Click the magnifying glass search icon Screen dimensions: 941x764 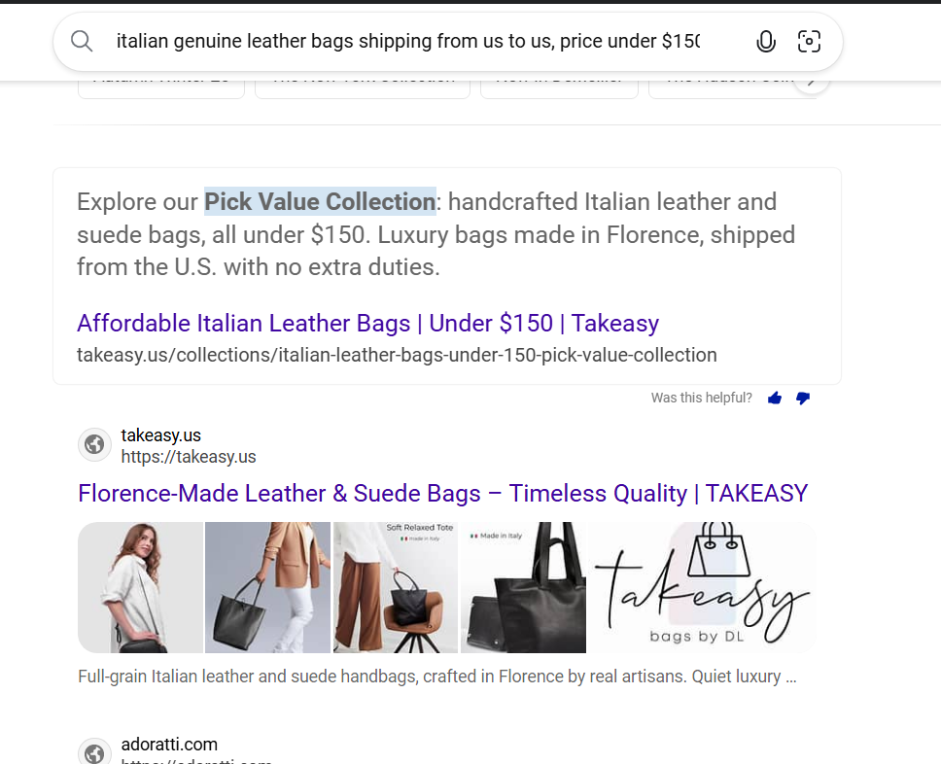pos(82,42)
